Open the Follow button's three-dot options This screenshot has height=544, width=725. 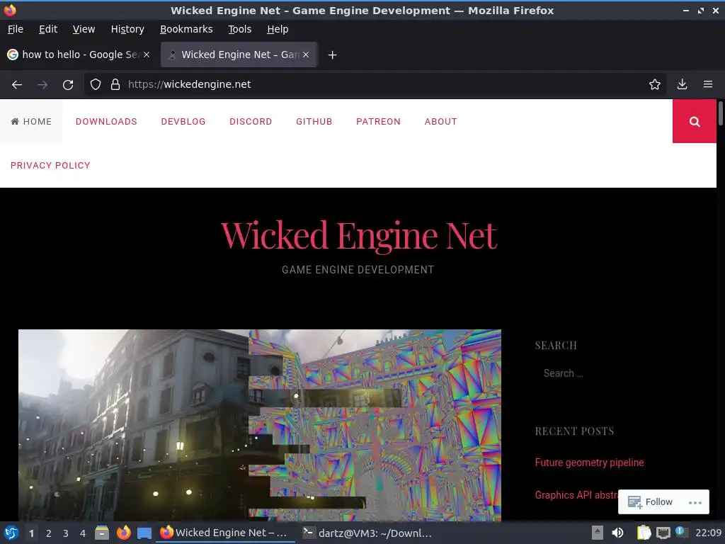tap(695, 502)
